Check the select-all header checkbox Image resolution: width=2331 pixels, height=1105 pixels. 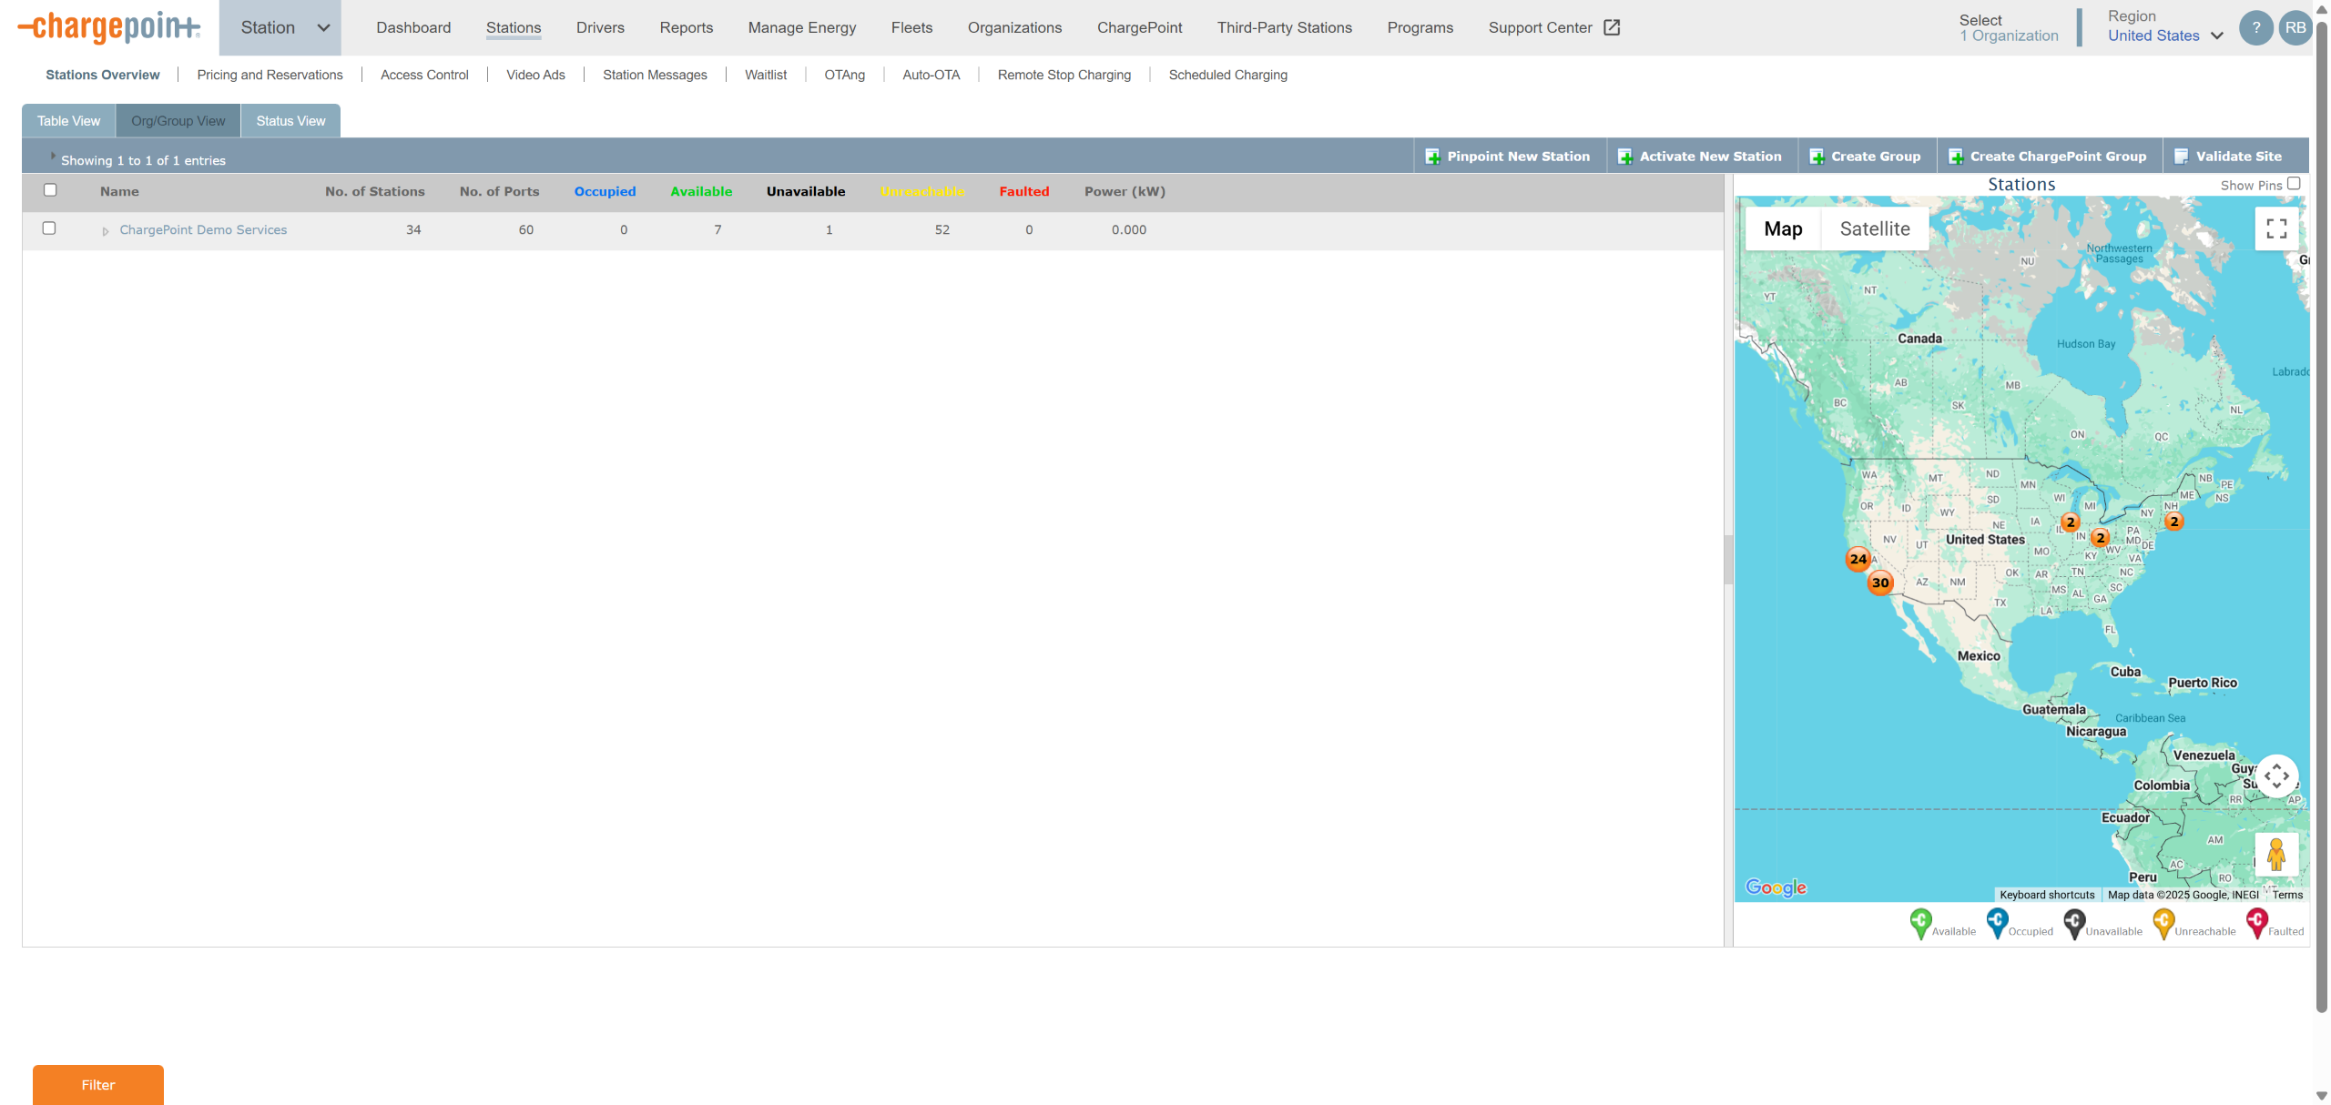coord(50,190)
